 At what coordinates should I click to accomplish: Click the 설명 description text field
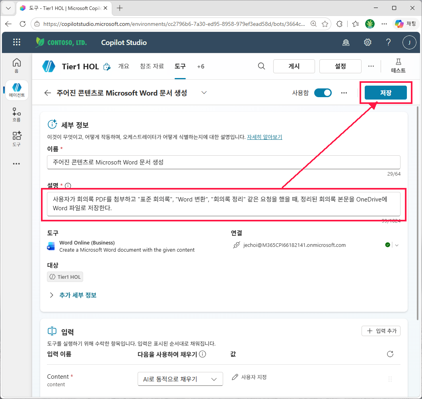[224, 203]
